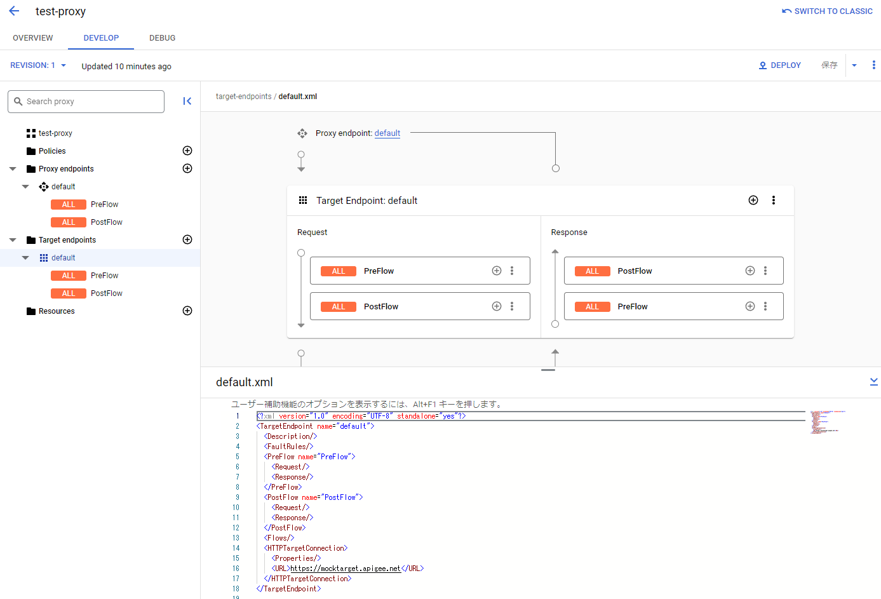881x599 pixels.
Task: Select the proxy endpoint default item
Action: pyautogui.click(x=63, y=187)
